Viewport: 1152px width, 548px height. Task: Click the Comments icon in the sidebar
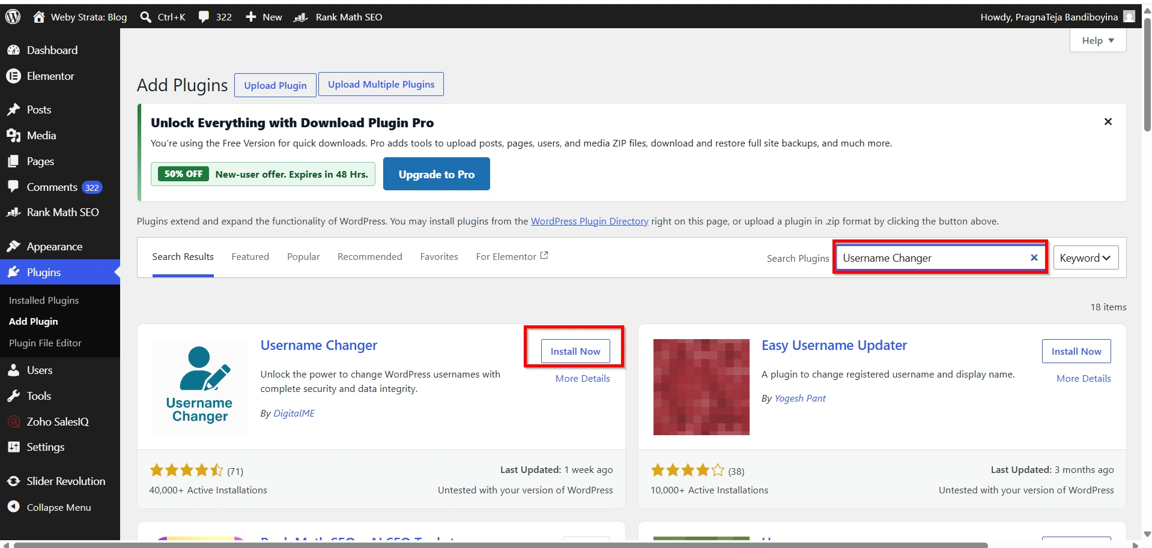(x=13, y=187)
